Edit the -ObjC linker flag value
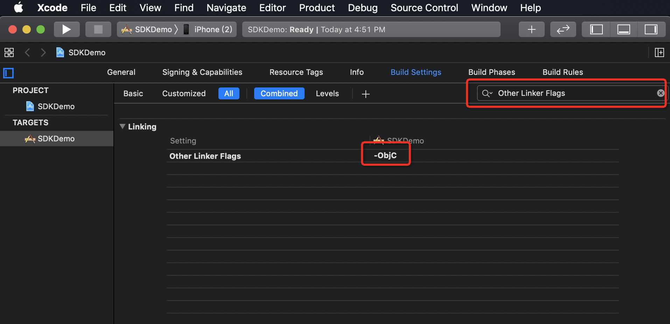Image resolution: width=670 pixels, height=324 pixels. 385,155
